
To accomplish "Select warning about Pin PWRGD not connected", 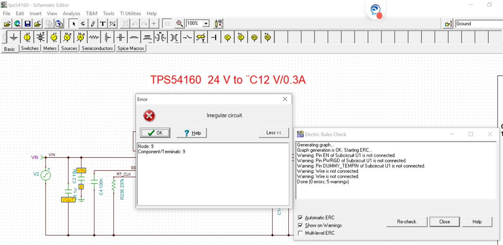I will [x=351, y=161].
